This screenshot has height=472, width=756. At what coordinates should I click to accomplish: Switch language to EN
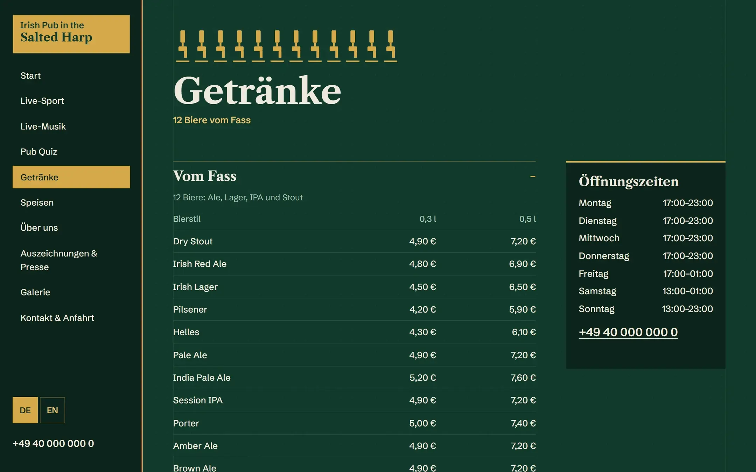pos(52,410)
